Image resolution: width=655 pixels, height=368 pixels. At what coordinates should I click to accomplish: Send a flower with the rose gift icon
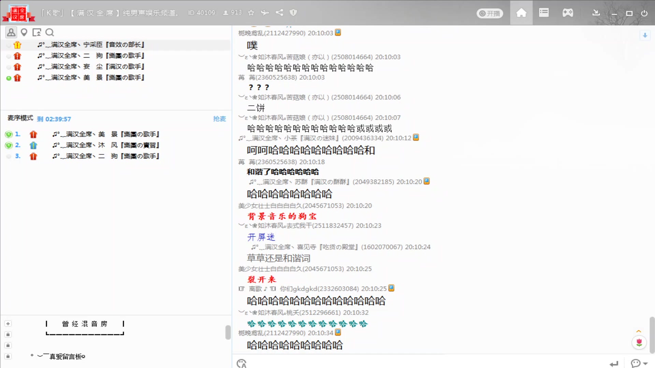(639, 342)
